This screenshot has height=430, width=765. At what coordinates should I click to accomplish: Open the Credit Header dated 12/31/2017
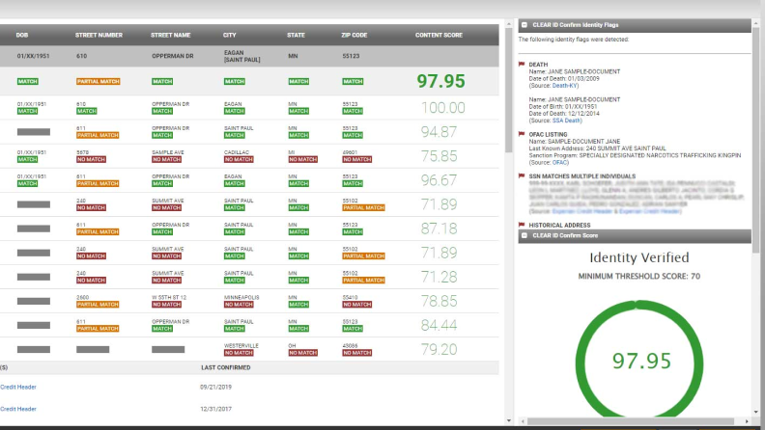[17, 409]
